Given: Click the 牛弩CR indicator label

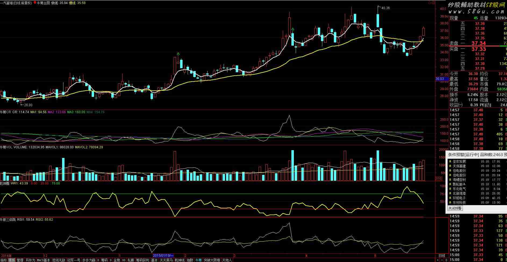Looking at the screenshot, I should [x=6, y=112].
